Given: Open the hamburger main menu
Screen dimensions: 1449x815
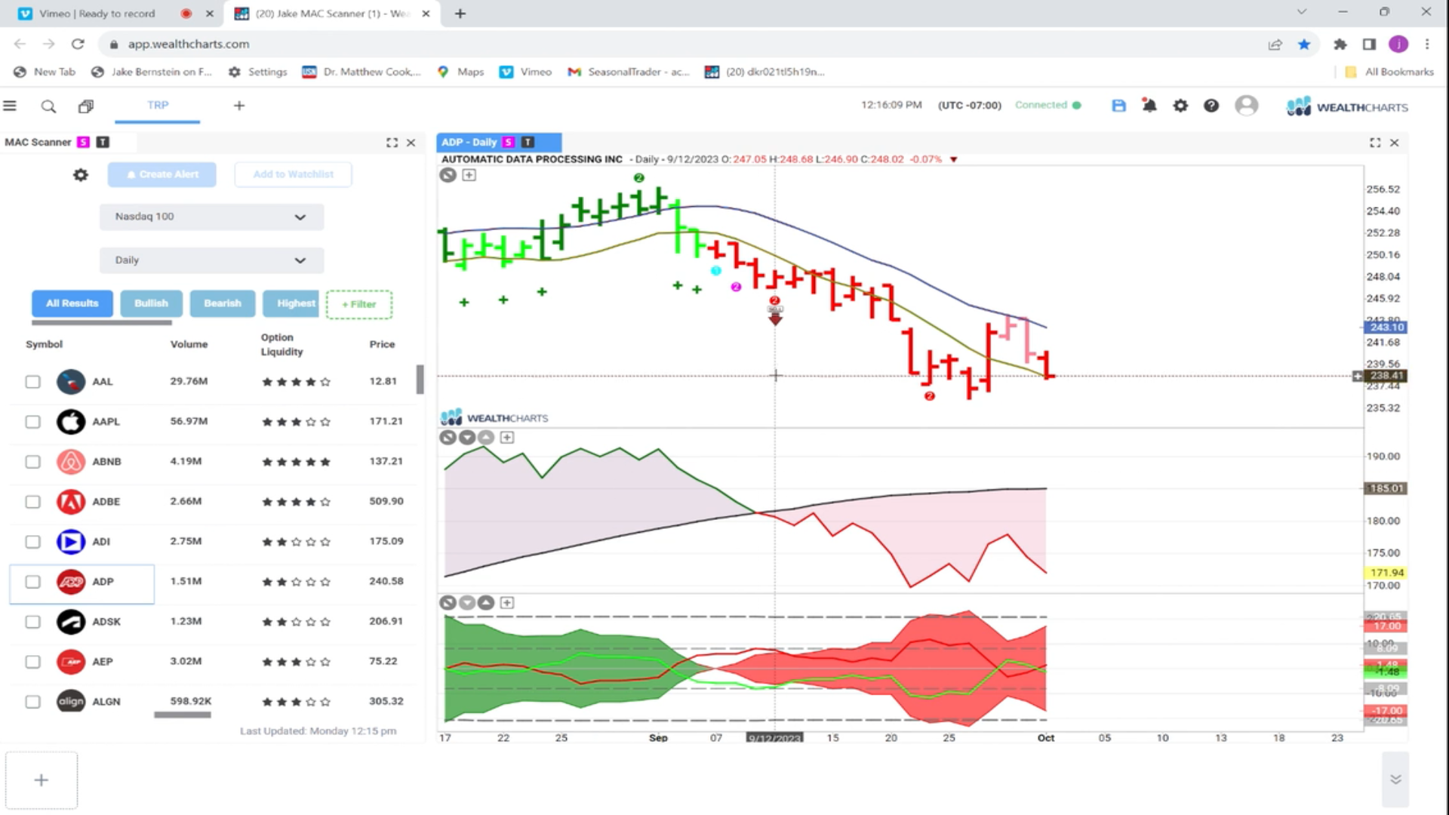Looking at the screenshot, I should 10,106.
